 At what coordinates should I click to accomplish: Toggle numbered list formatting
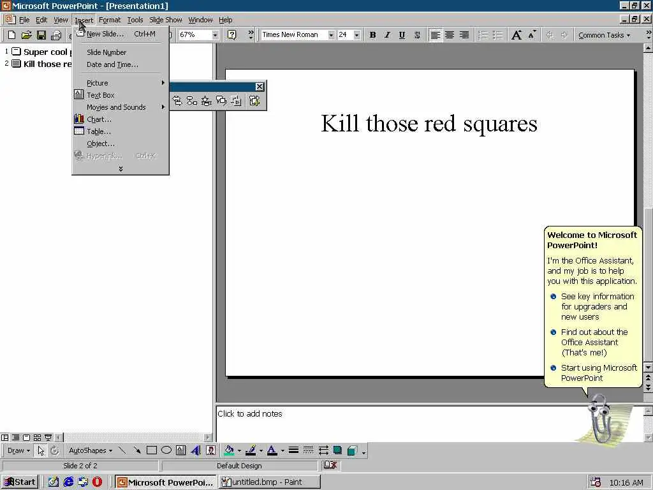(x=483, y=35)
